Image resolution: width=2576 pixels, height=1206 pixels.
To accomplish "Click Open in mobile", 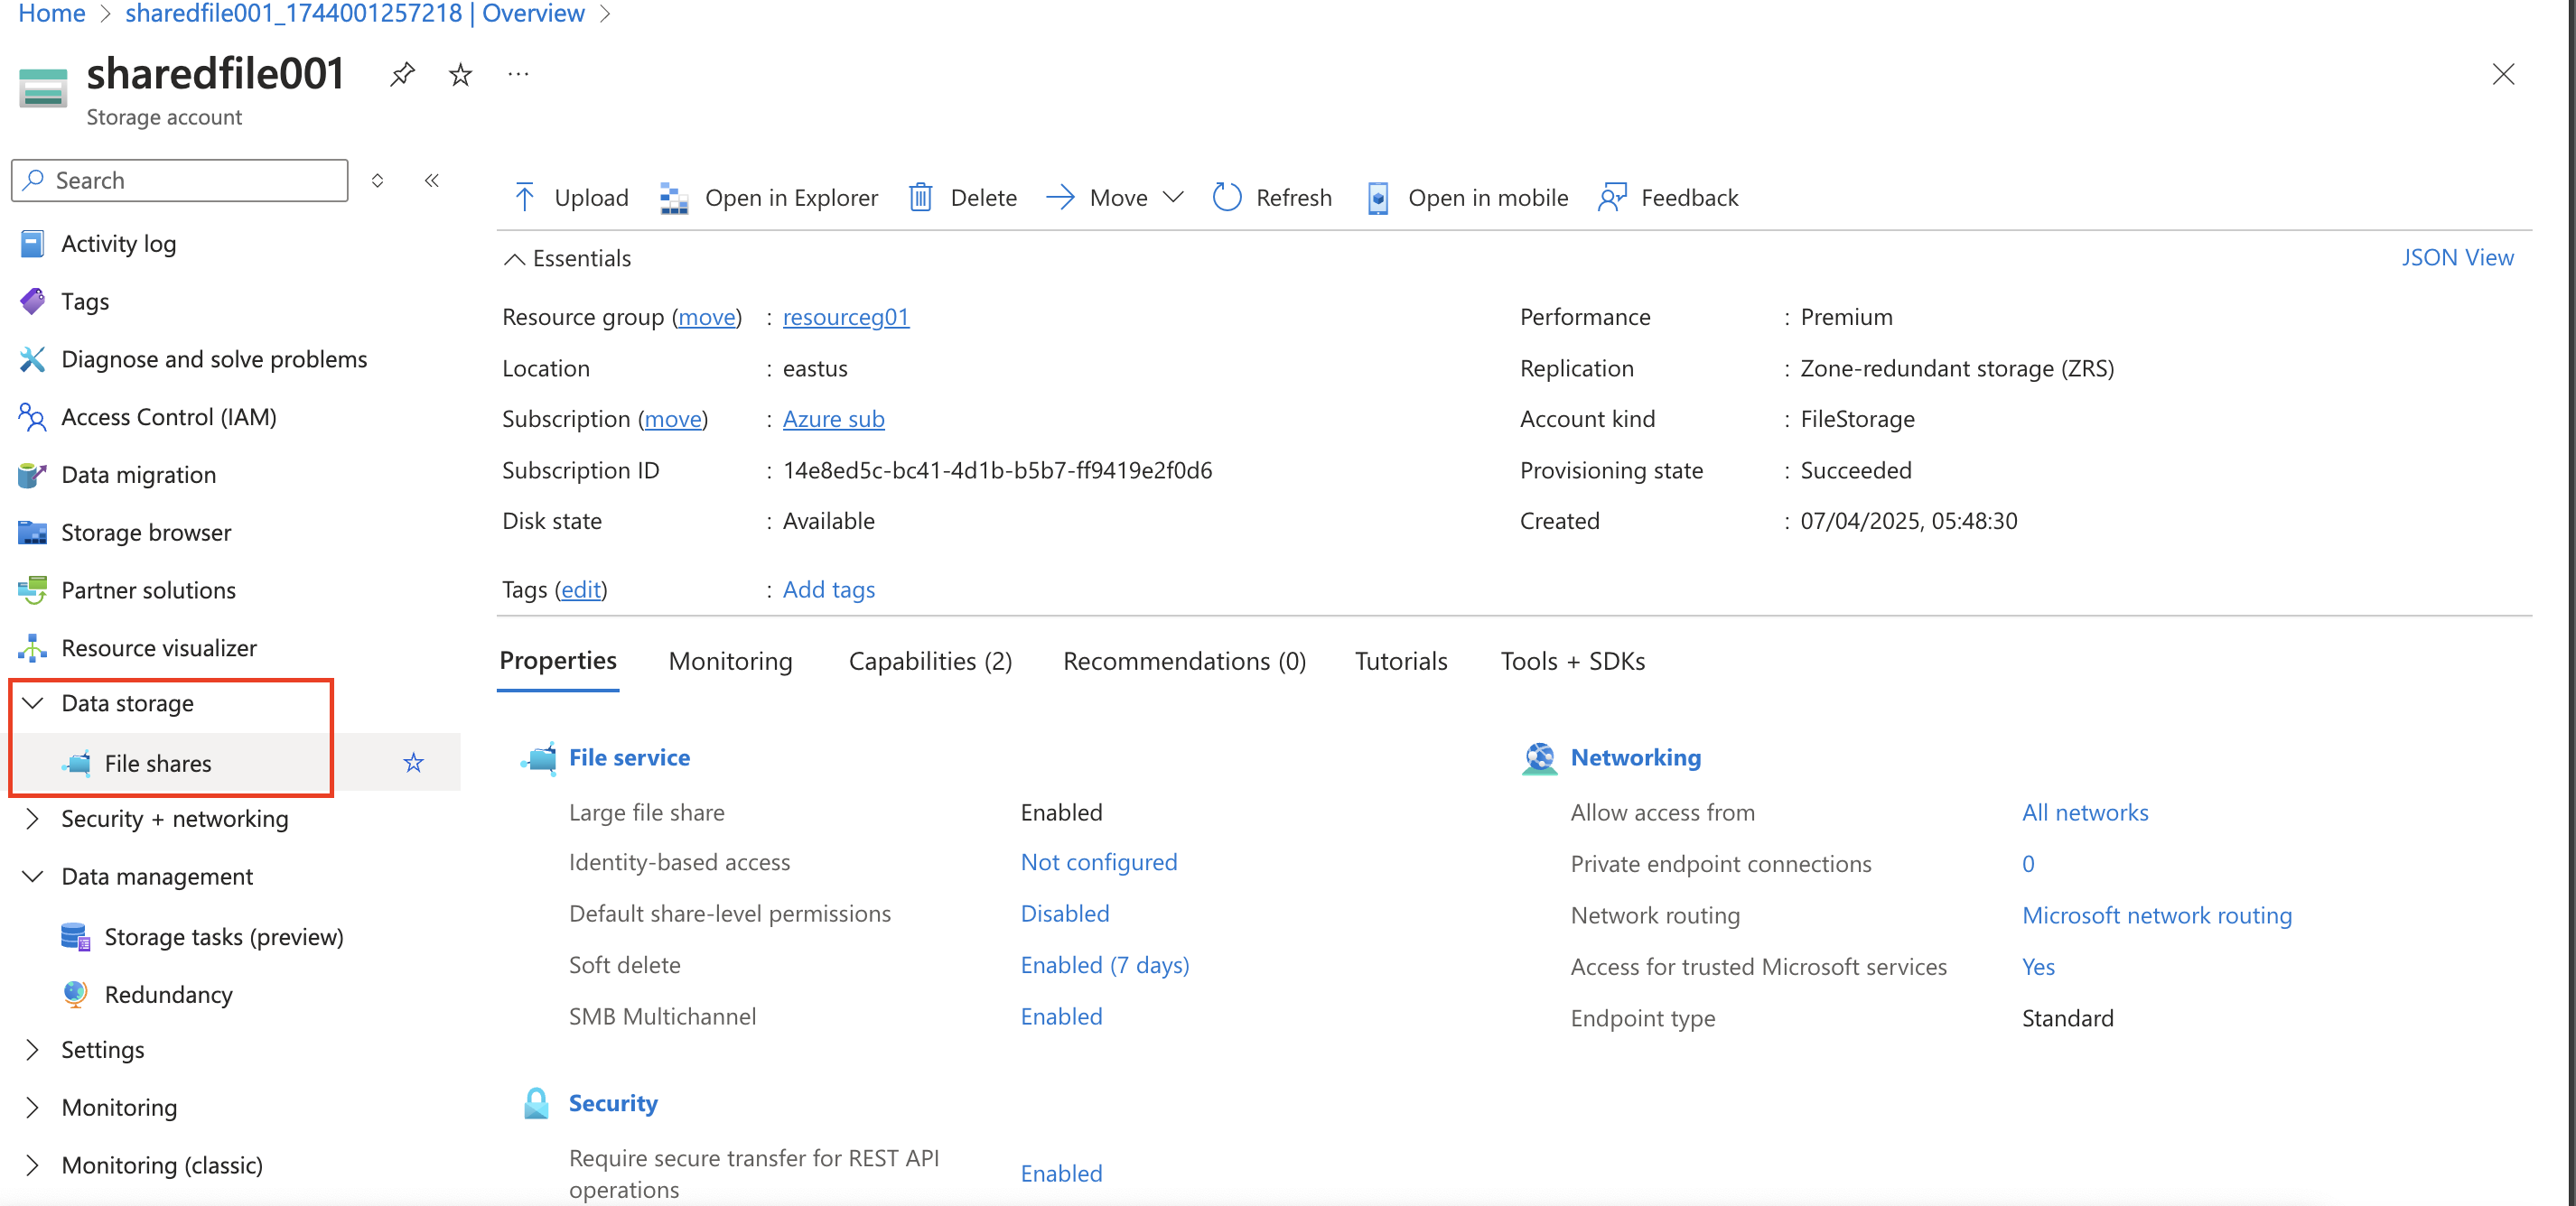I will [x=1467, y=198].
